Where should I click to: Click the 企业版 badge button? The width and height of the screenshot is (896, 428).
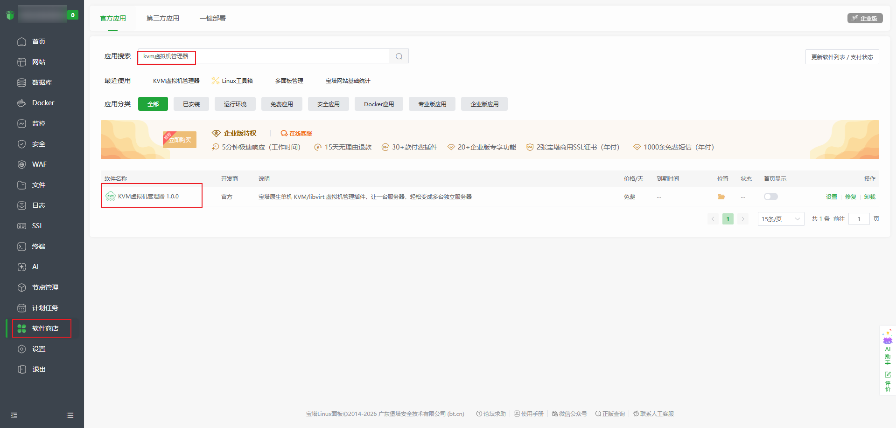click(x=865, y=18)
